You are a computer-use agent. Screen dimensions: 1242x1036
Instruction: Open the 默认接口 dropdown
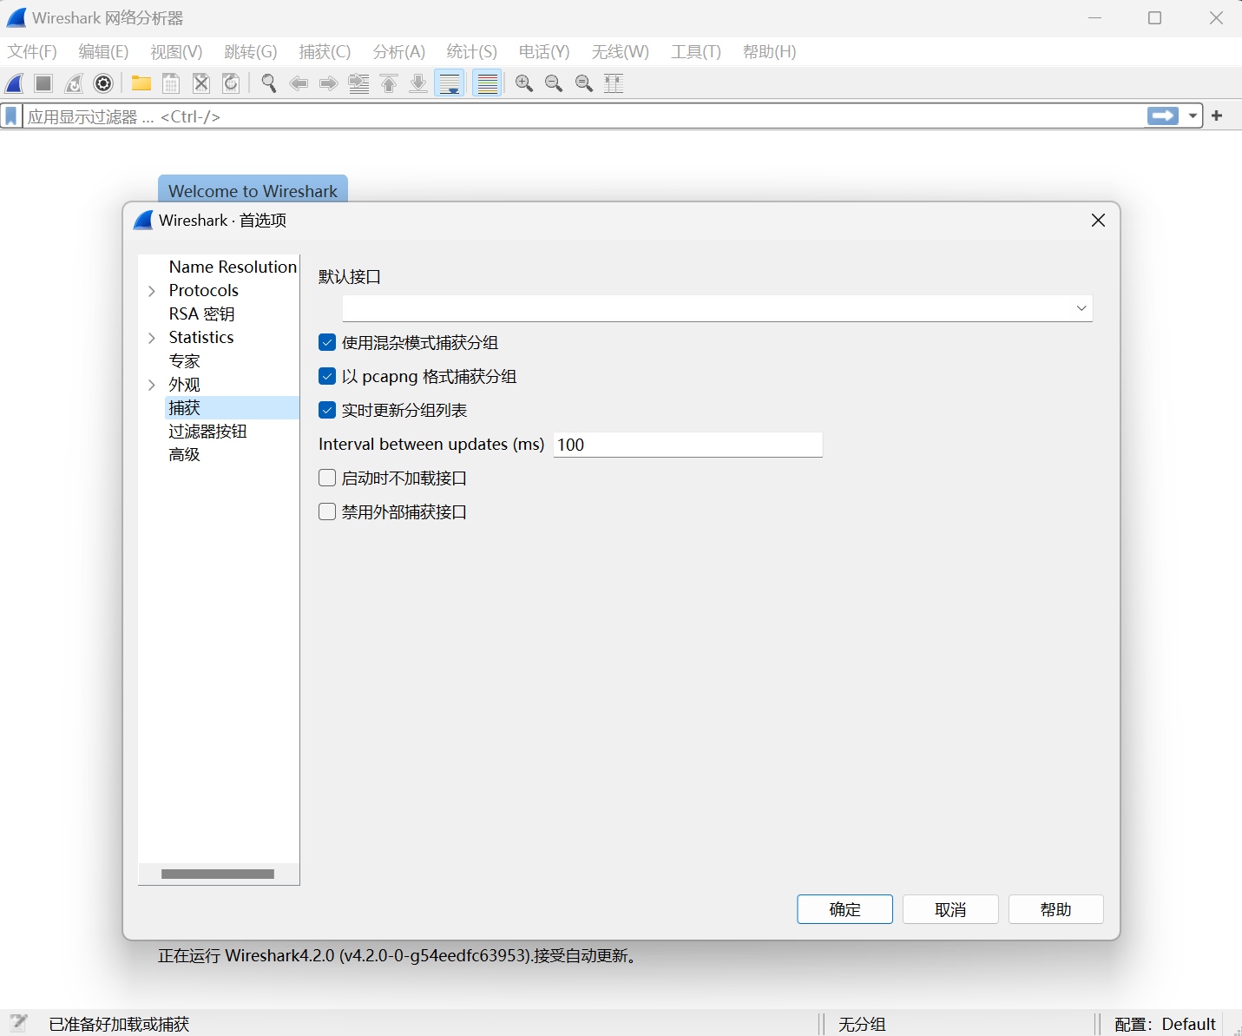pyautogui.click(x=717, y=308)
